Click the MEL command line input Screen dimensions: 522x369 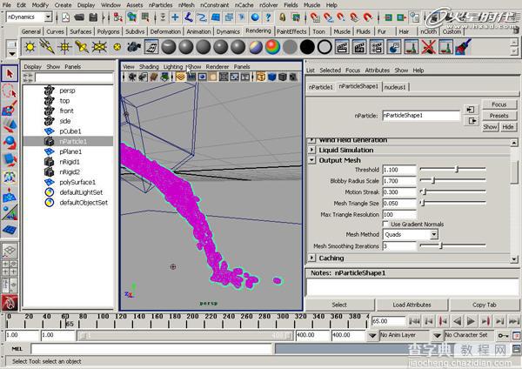[151, 349]
